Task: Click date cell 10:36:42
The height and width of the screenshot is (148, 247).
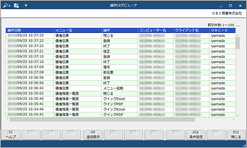Action: (30, 88)
